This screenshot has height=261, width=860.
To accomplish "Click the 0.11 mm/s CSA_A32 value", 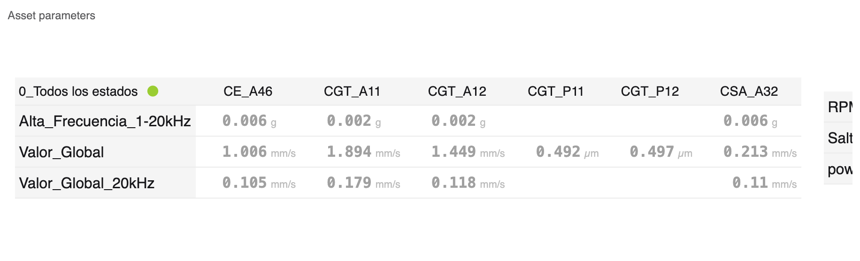I will [764, 183].
